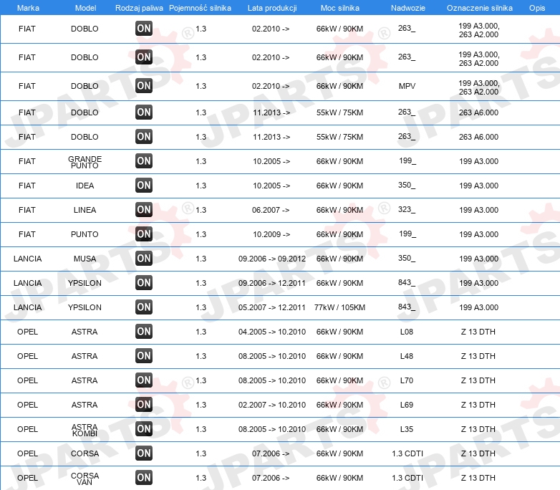560x490 pixels.
Task: Click the MUSA model cell
Action: coord(85,259)
